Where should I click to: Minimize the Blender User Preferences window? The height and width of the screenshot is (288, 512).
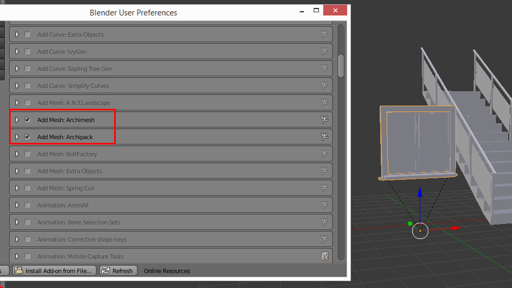pyautogui.click(x=302, y=11)
